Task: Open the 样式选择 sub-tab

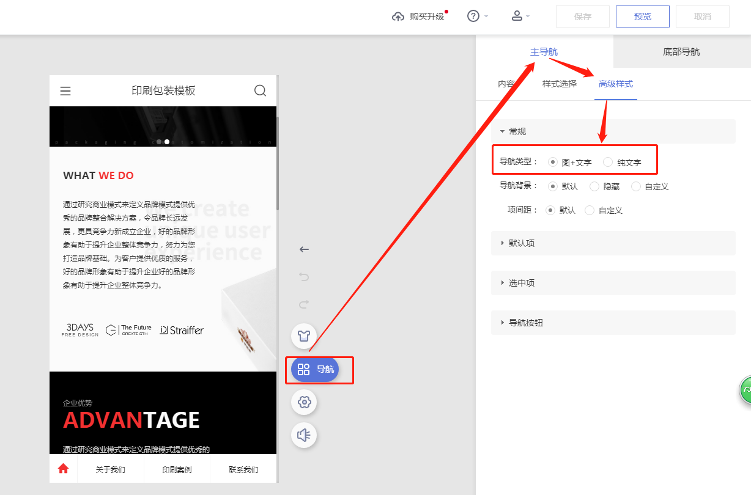Action: (560, 84)
